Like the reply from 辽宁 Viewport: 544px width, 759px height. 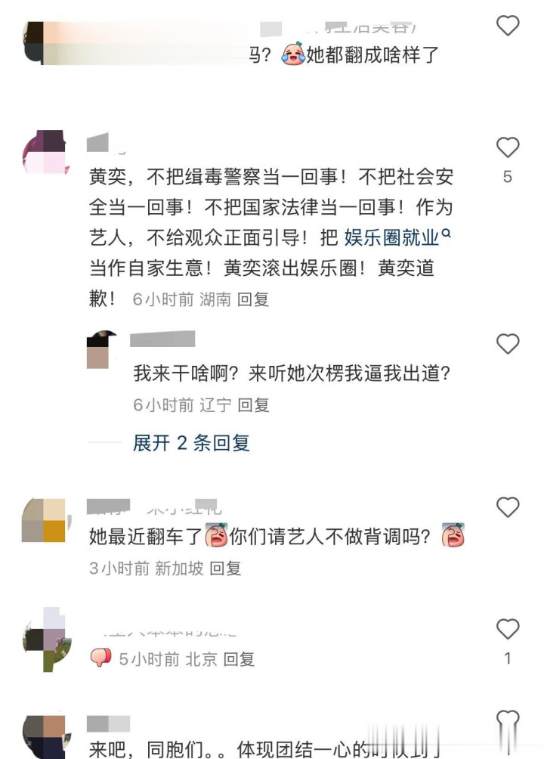click(508, 344)
